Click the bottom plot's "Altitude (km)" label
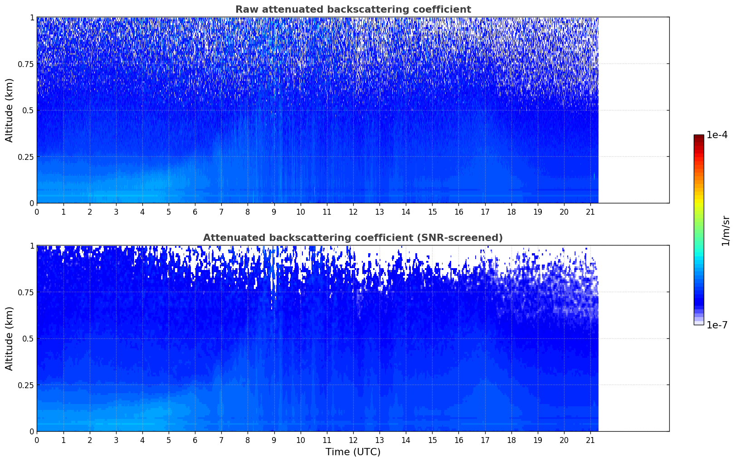Screen dimensions: 735x462 point(10,338)
